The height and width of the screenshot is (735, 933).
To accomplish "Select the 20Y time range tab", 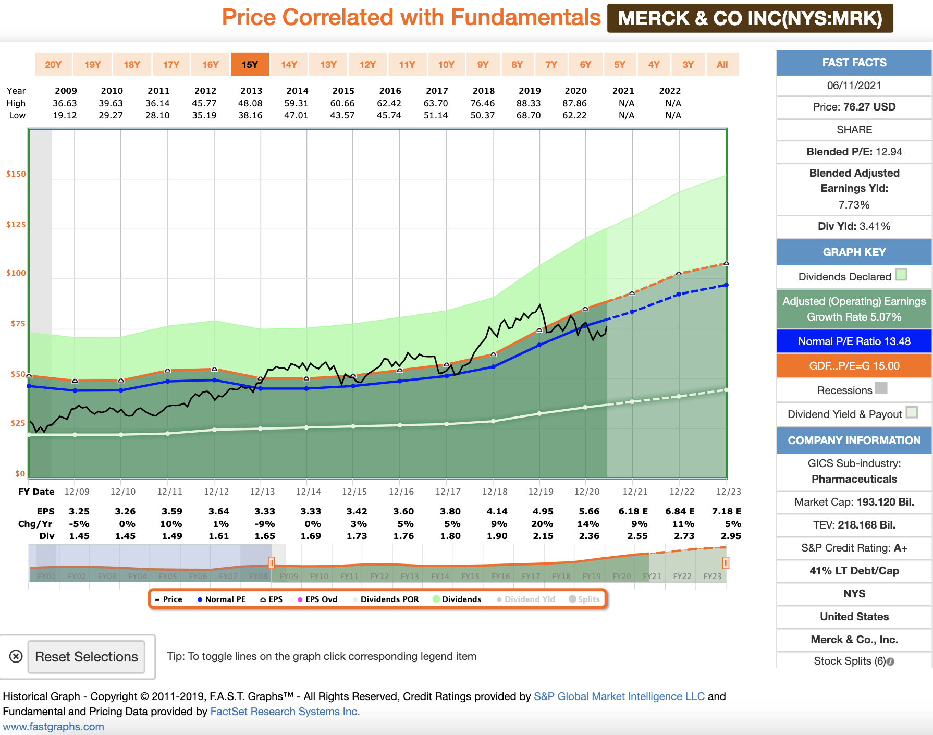I will [x=53, y=64].
